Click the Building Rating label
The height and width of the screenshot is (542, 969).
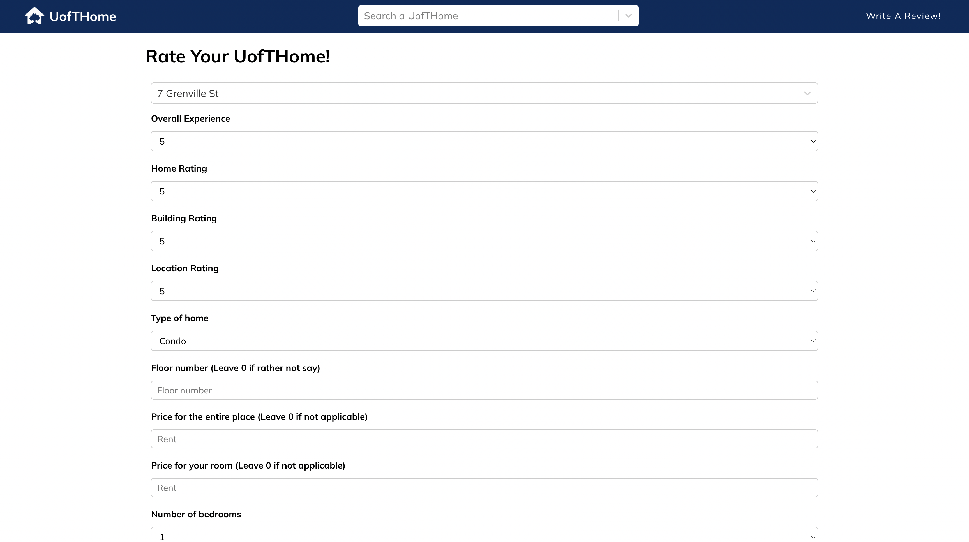pos(184,218)
